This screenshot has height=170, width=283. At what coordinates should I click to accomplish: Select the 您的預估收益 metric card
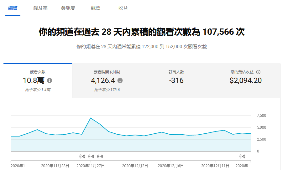(x=246, y=80)
